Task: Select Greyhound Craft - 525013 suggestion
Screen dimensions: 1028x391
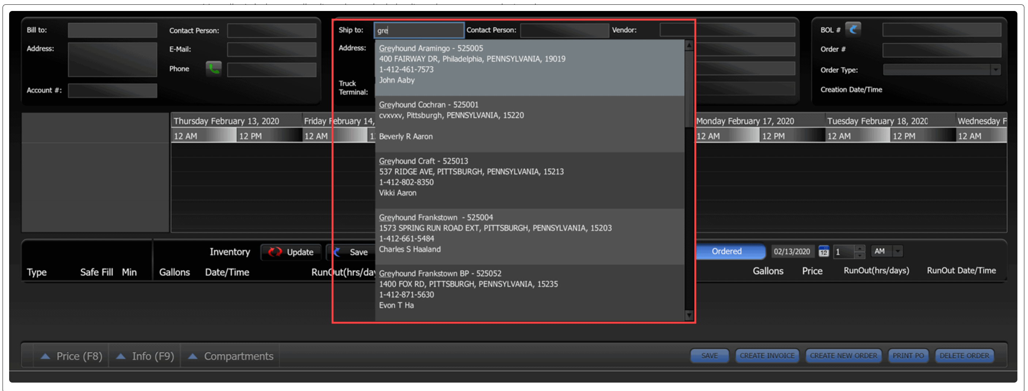Action: click(x=530, y=180)
